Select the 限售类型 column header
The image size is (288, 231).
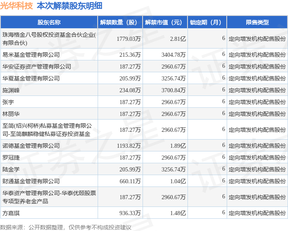(257, 22)
